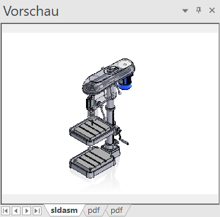Open the last pdf tab
Screen dimensions: 220x217
(116, 211)
